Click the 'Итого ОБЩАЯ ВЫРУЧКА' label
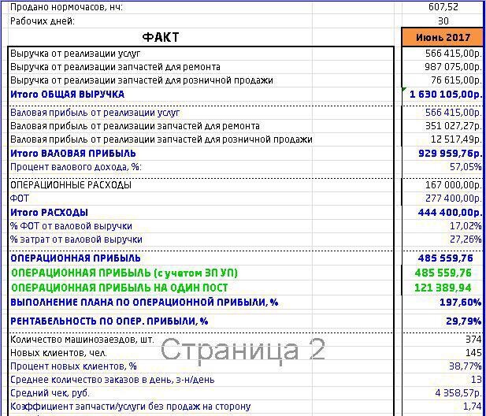 [x=67, y=95]
